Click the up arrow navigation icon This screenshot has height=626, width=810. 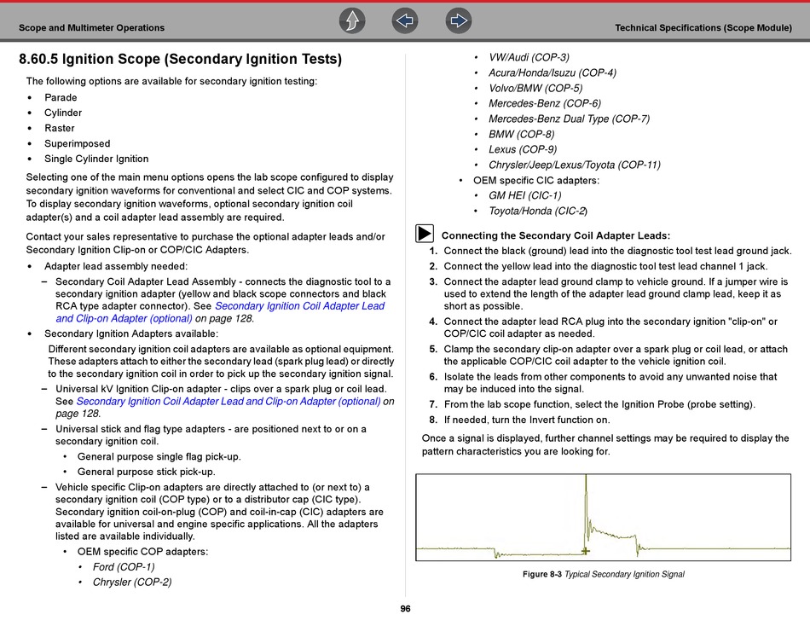coord(352,20)
